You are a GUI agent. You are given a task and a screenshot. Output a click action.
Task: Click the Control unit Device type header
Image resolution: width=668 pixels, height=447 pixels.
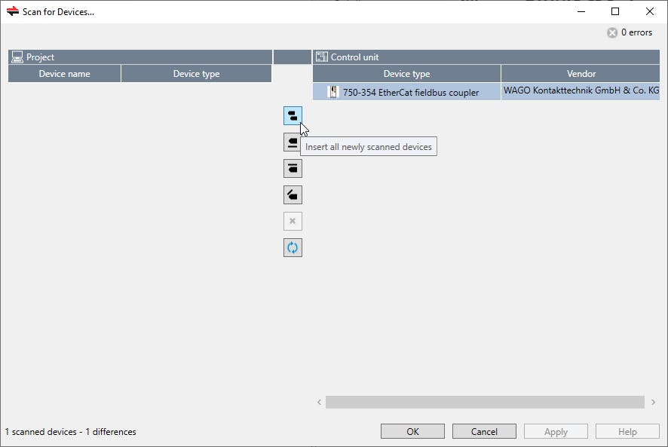click(x=406, y=74)
